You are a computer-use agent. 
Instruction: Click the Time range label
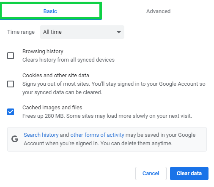pyautogui.click(x=21, y=32)
